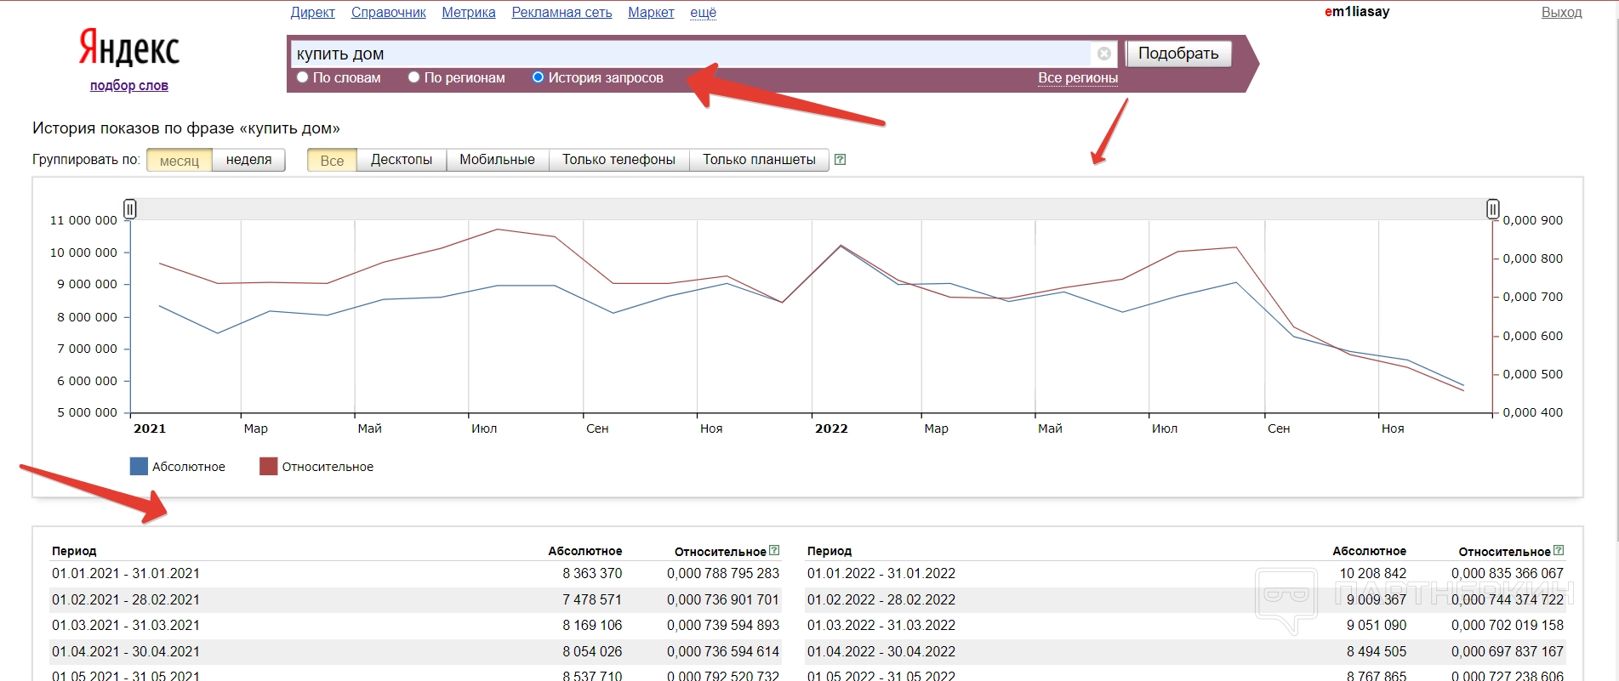Open the Директ link
Screen dimensions: 1619x681
point(312,12)
